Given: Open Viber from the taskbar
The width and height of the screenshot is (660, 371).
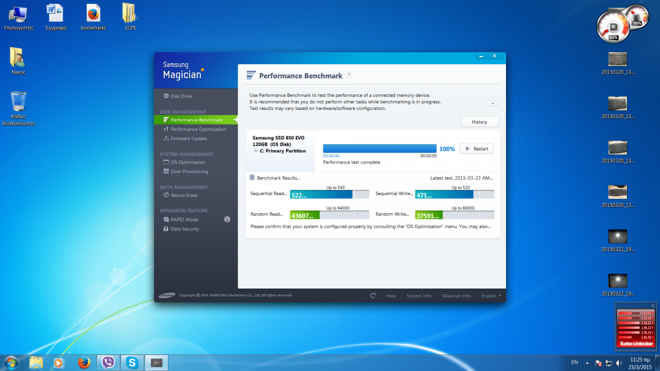Looking at the screenshot, I should coord(108,363).
